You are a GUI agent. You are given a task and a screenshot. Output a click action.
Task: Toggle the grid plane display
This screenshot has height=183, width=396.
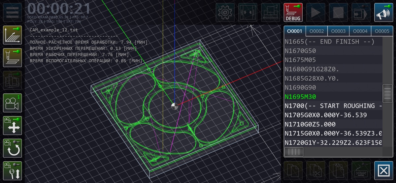(13, 35)
